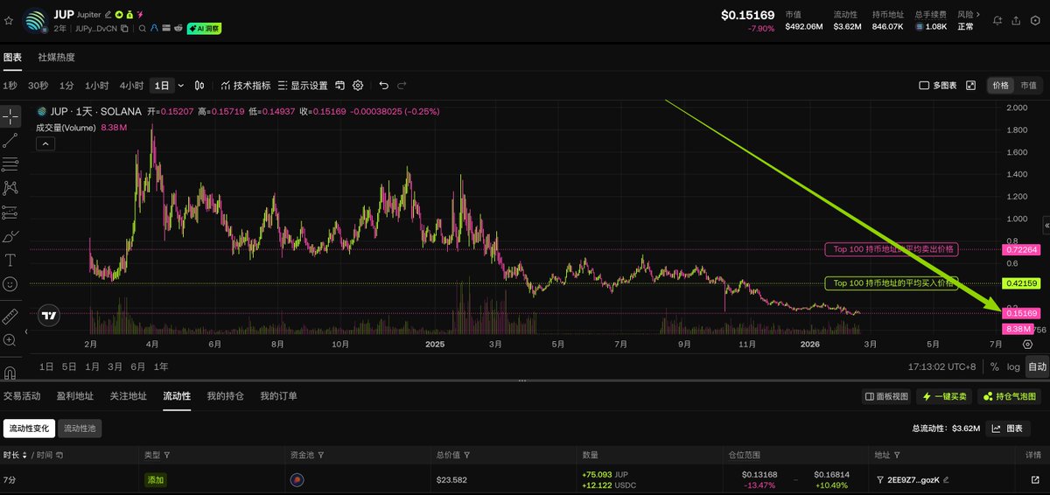Change the candlestick chart style icon
Screen dimensions: 1050x495
click(199, 86)
